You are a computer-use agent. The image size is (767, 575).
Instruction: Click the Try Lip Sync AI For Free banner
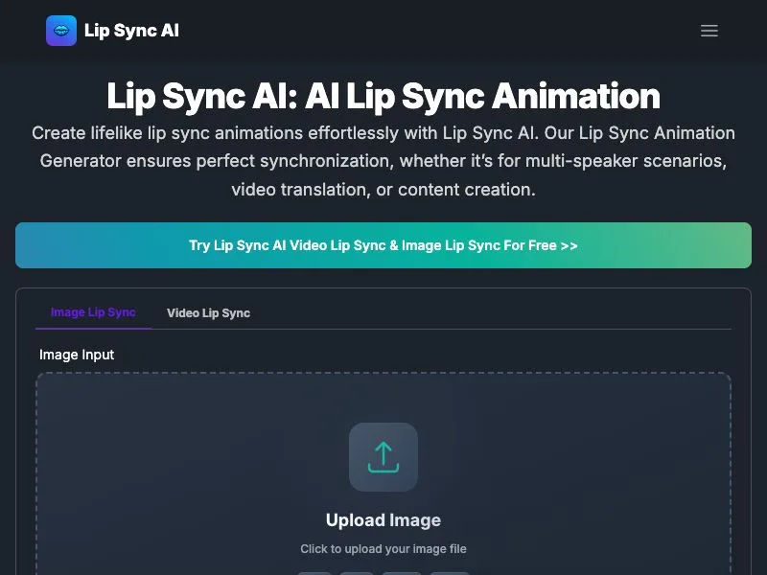[x=383, y=245]
